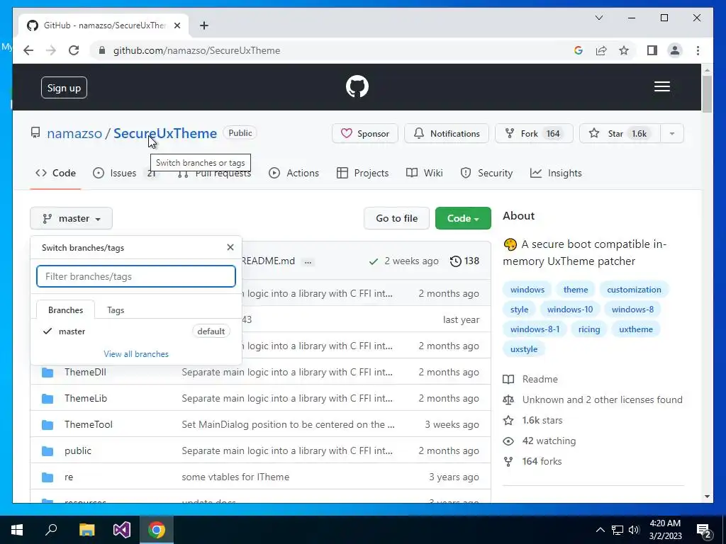Viewport: 726px width, 544px height.
Task: Open Chrome's three-dot menu
Action: pyautogui.click(x=698, y=50)
